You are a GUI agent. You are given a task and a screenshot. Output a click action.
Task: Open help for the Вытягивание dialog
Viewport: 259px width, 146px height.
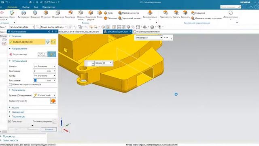52,32
